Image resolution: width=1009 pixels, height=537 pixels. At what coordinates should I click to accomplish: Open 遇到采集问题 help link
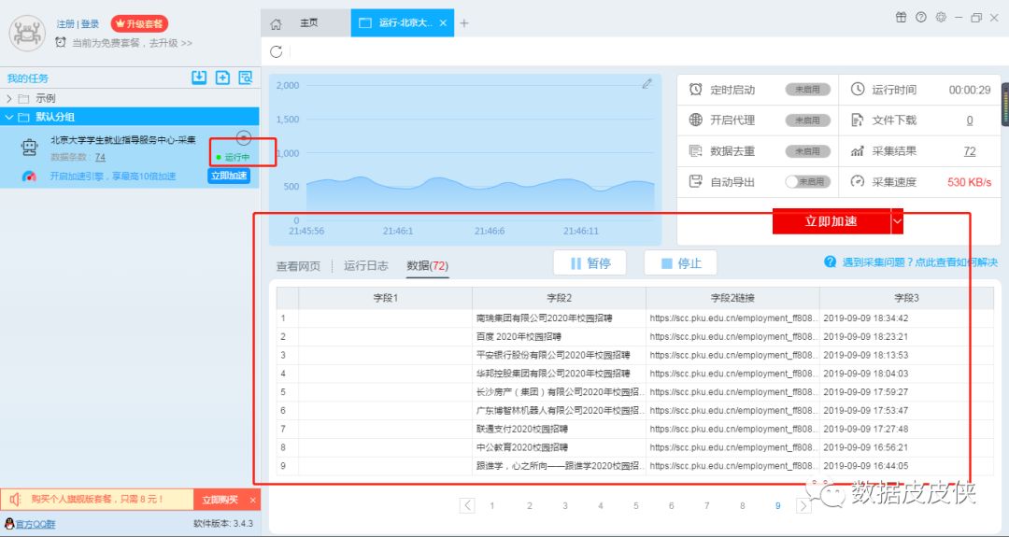click(x=911, y=262)
